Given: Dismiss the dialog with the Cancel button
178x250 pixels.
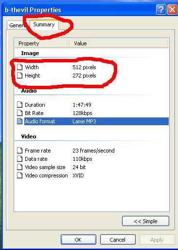Looking at the screenshot, I should pos(118,240).
